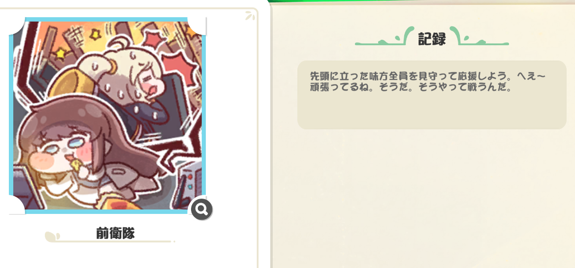Select the 前衛隊 title label

116,233
